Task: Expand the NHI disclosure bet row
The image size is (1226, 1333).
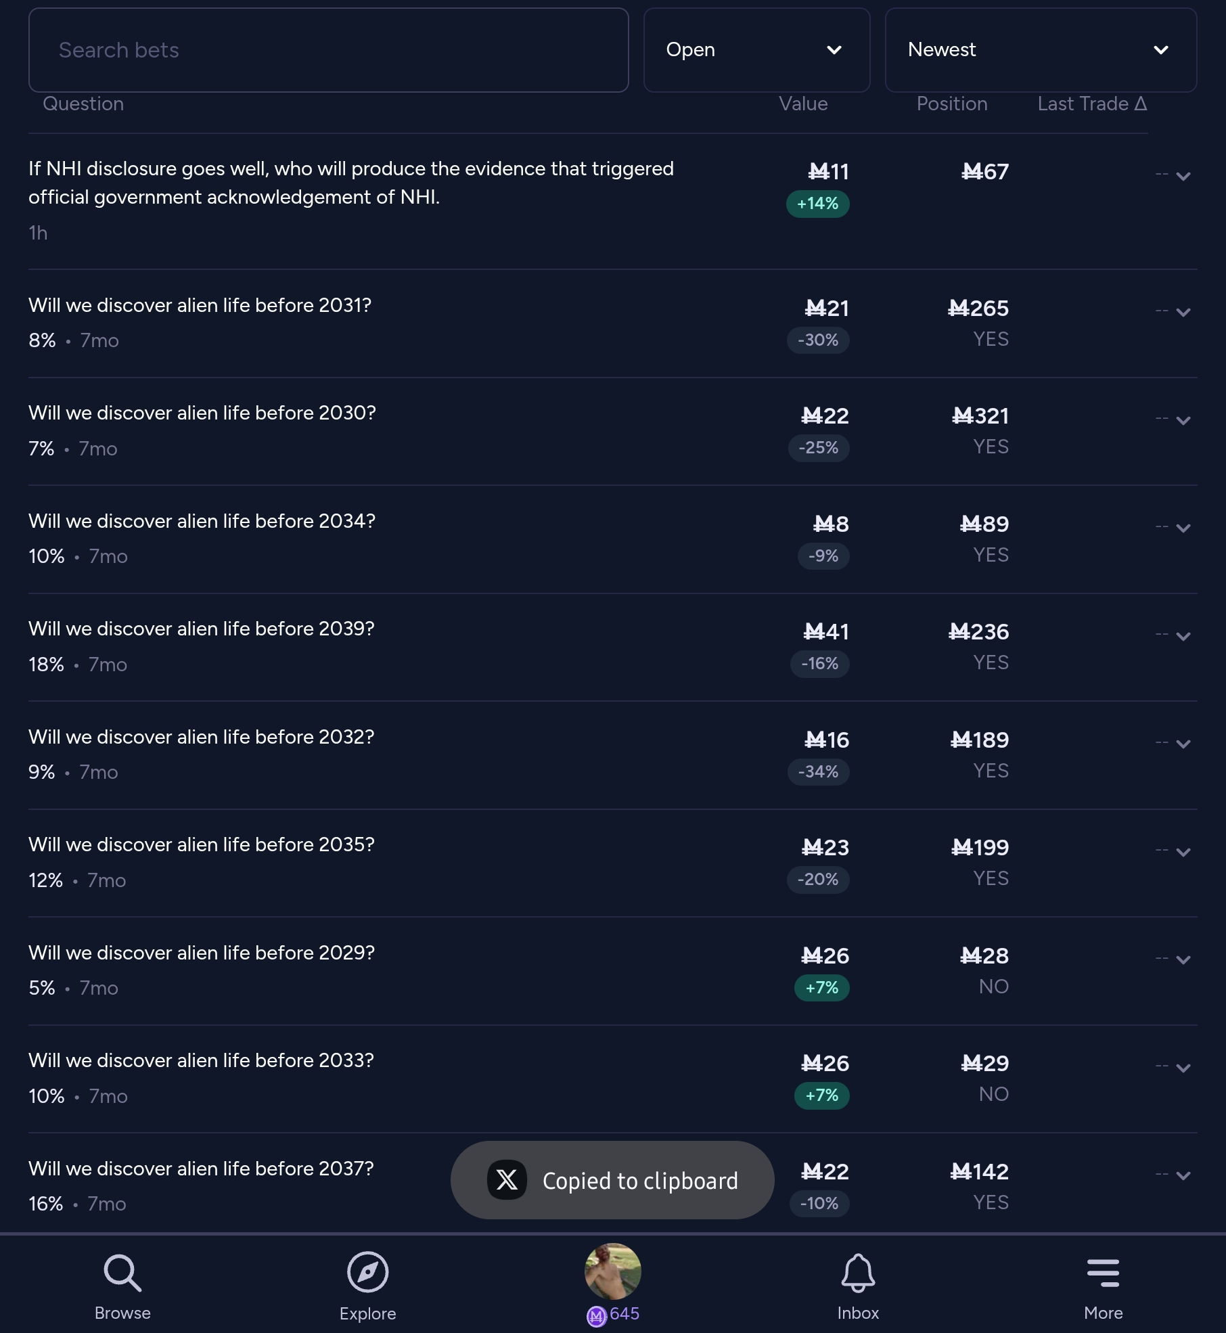Action: (1183, 177)
